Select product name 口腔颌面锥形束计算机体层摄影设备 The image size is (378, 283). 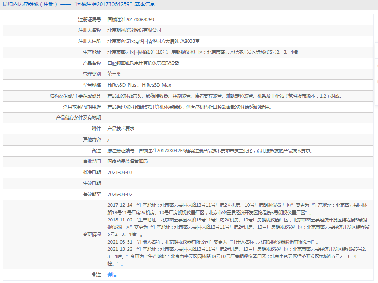click(143, 63)
